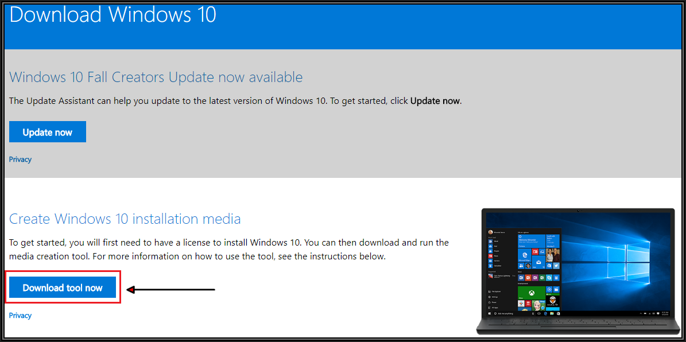Click the blue Update now button
The width and height of the screenshot is (686, 342).
(x=47, y=132)
